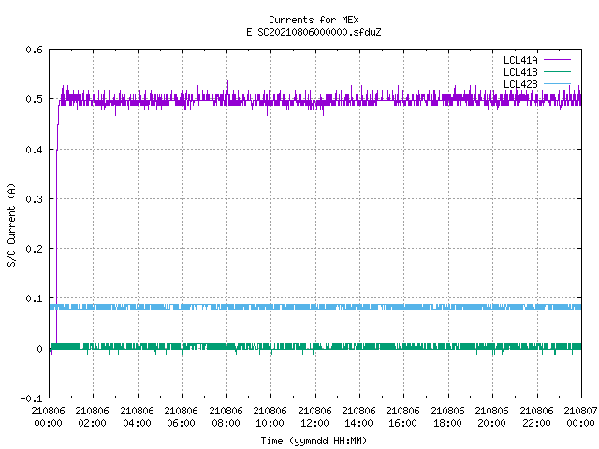Click the green LCL41B legend line sample
The image size is (599, 449).
pyautogui.click(x=557, y=71)
